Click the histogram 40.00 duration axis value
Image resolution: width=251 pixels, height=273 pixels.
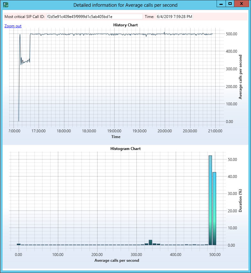tap(232, 177)
